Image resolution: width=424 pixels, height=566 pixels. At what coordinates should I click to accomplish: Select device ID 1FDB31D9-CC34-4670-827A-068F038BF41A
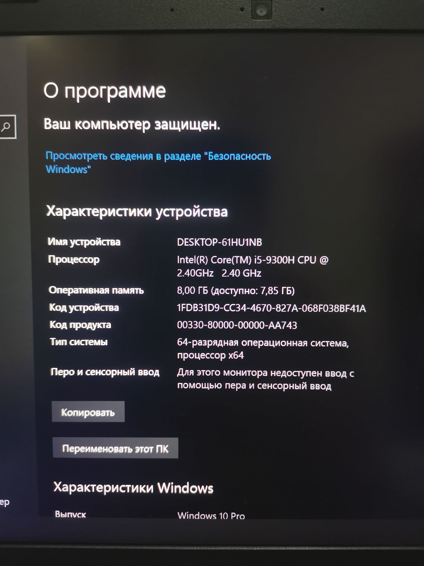(271, 308)
